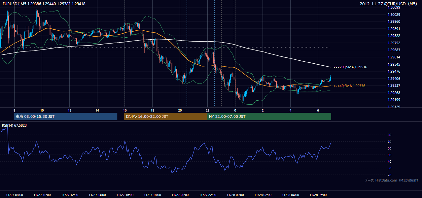Click the RSI 50 level label
This screenshot has width=422, height=198.
(x=389, y=155)
